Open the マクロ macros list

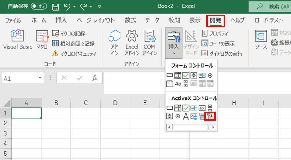pyautogui.click(x=42, y=39)
